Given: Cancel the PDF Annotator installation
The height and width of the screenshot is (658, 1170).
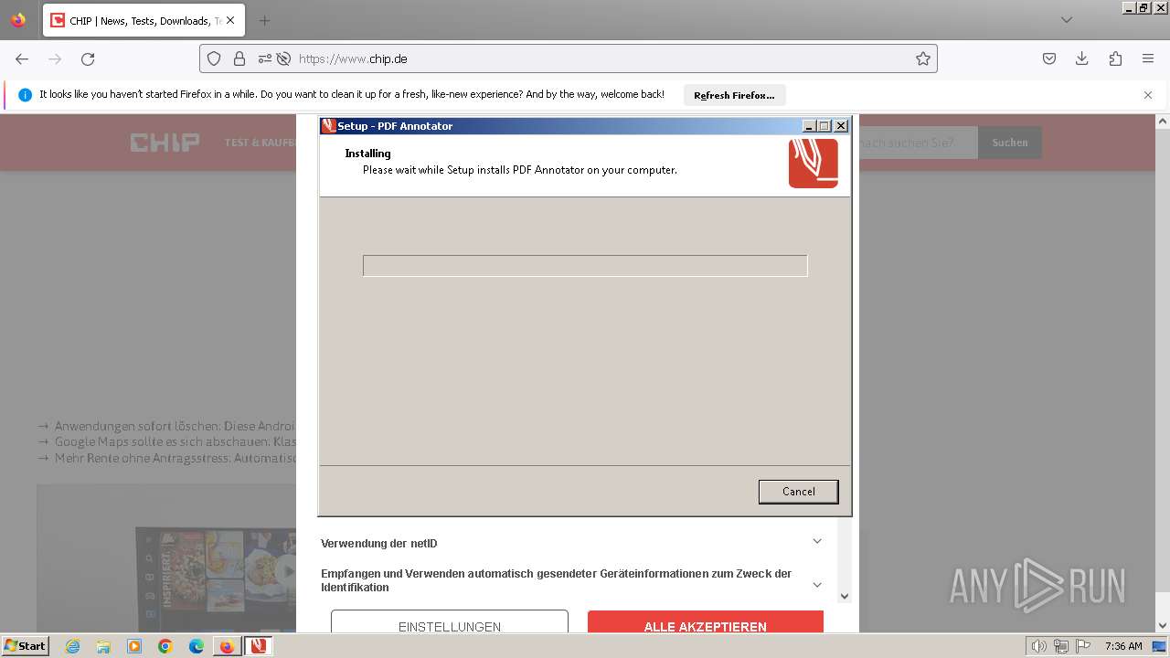Looking at the screenshot, I should click(798, 492).
